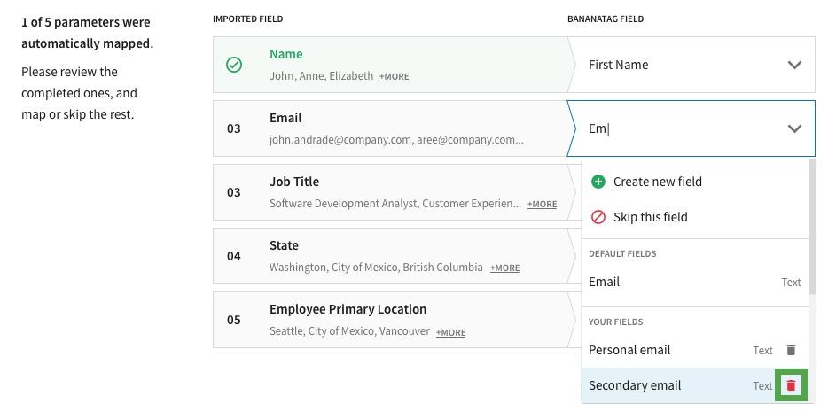Image resolution: width=836 pixels, height=419 pixels.
Task: Click the dropdown list scrollbar
Action: tap(812, 227)
